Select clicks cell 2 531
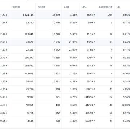Image resolution: width=130 pixels, height=130 pixels. (x=57, y=81)
